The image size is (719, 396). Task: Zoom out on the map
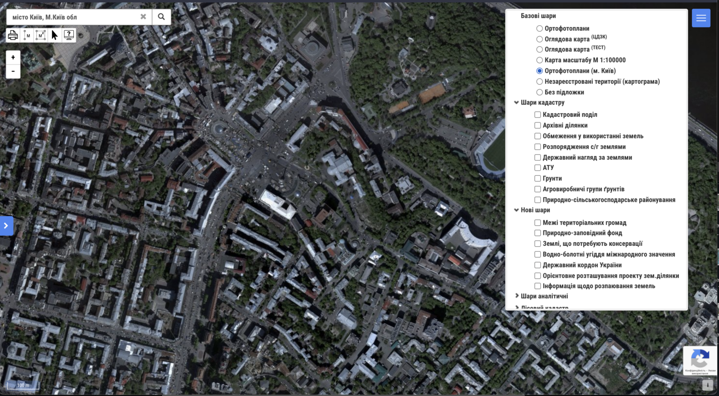[x=13, y=72]
